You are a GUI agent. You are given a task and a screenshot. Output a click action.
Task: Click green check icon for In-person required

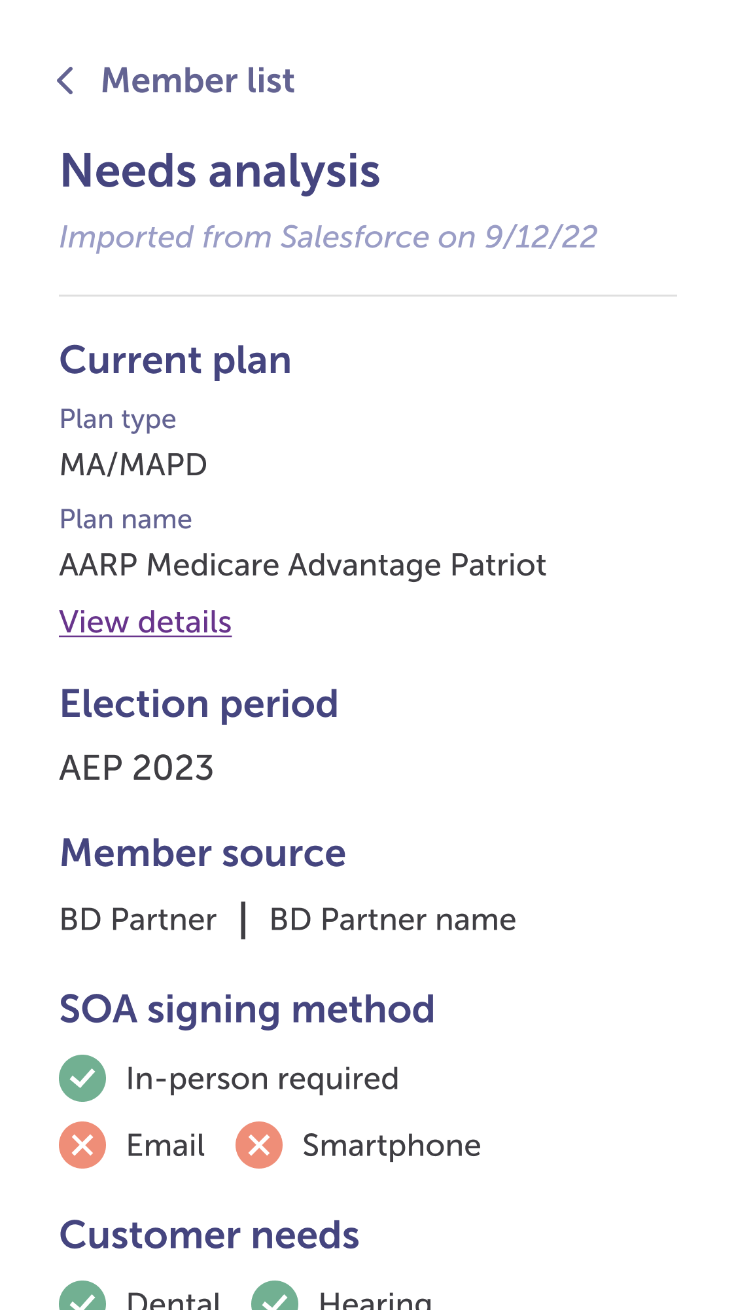click(82, 1078)
